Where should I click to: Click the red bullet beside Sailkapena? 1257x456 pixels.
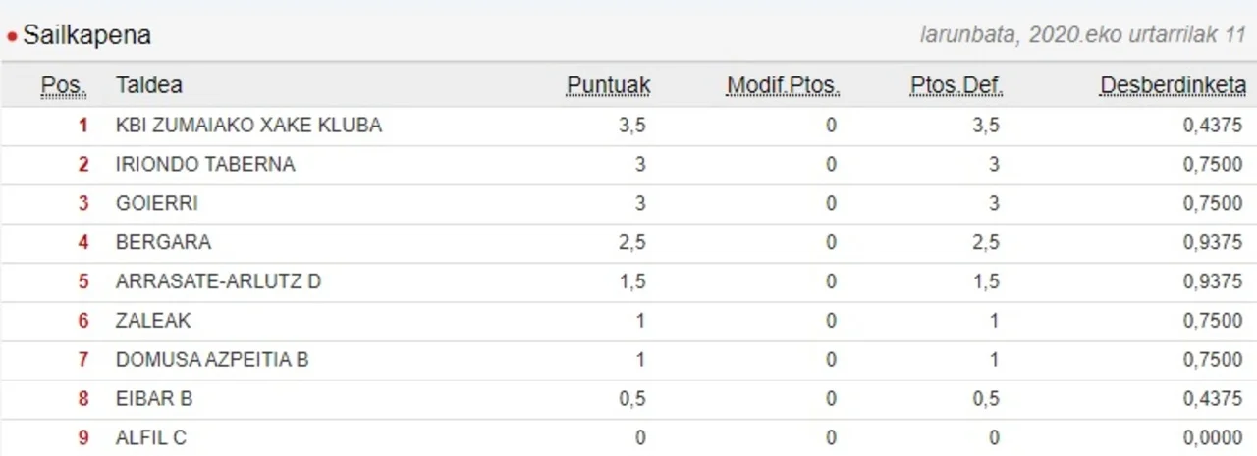pyautogui.click(x=12, y=38)
